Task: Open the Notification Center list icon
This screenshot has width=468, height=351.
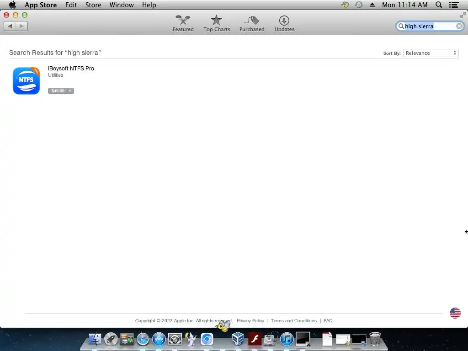Action: click(454, 5)
